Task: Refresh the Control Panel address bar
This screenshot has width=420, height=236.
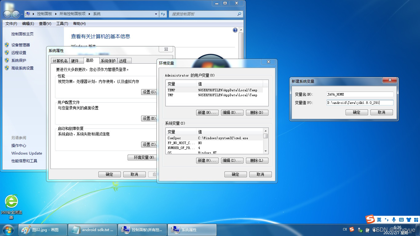Action: pyautogui.click(x=163, y=14)
